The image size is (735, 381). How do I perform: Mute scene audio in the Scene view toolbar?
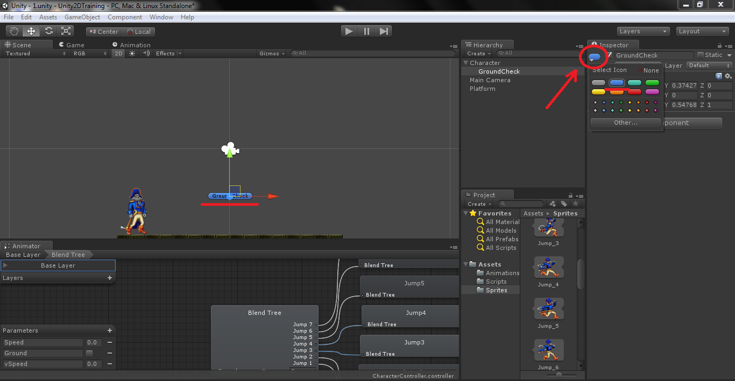point(146,53)
